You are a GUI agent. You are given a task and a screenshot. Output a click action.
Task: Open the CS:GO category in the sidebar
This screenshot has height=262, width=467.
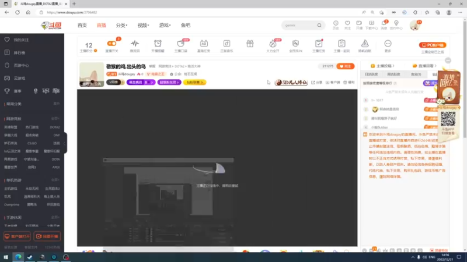(x=32, y=143)
